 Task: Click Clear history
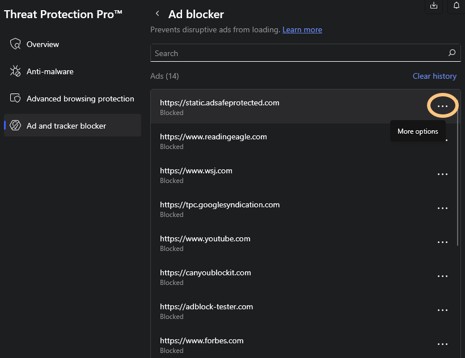(434, 76)
